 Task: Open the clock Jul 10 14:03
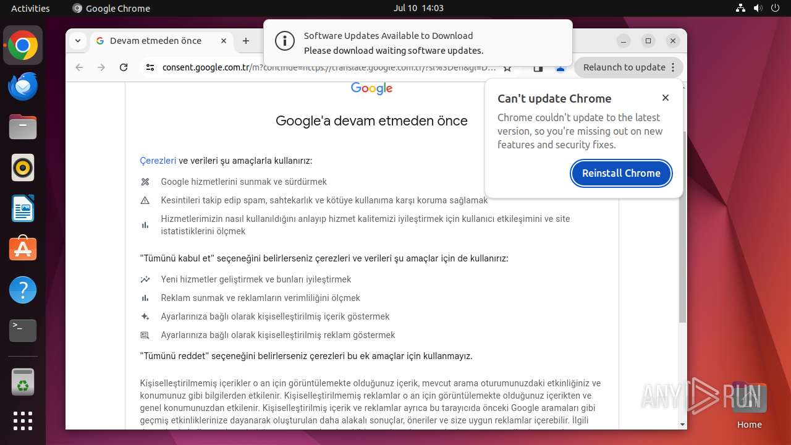point(418,8)
